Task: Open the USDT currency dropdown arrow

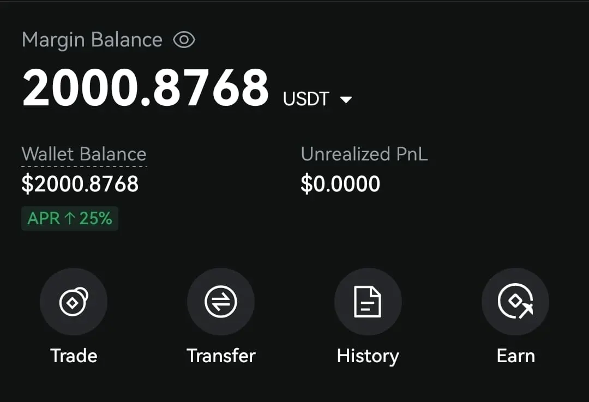Action: click(346, 100)
